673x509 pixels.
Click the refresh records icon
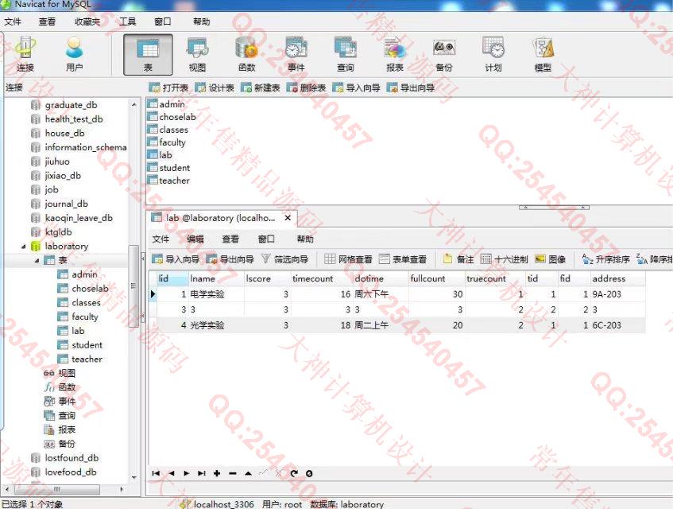(x=294, y=473)
